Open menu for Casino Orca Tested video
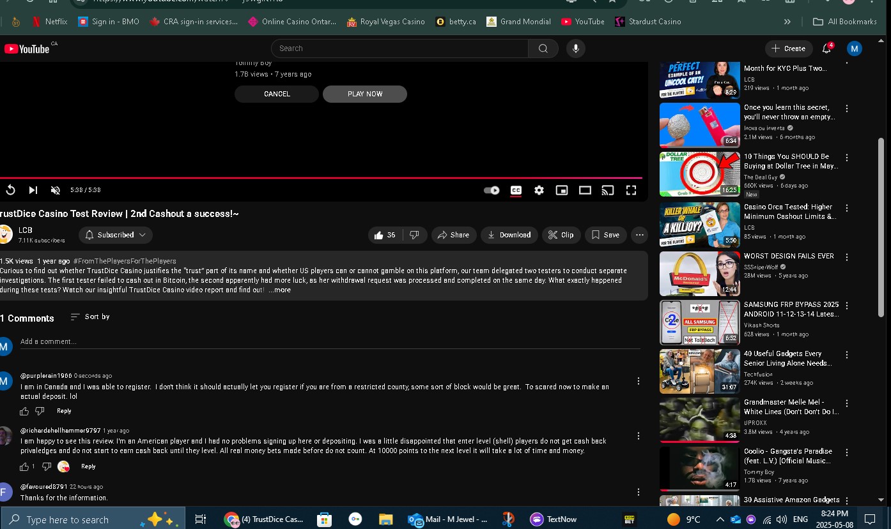The image size is (891, 529). pos(847,208)
